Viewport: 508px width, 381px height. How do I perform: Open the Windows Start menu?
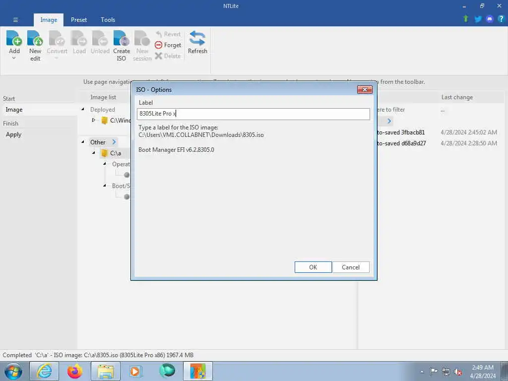tap(13, 371)
